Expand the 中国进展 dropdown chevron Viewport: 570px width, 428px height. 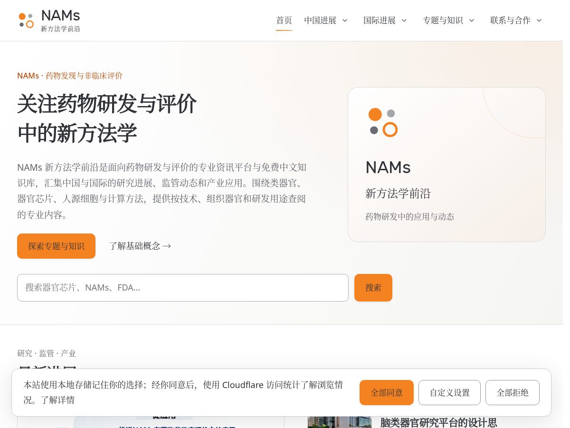(345, 20)
